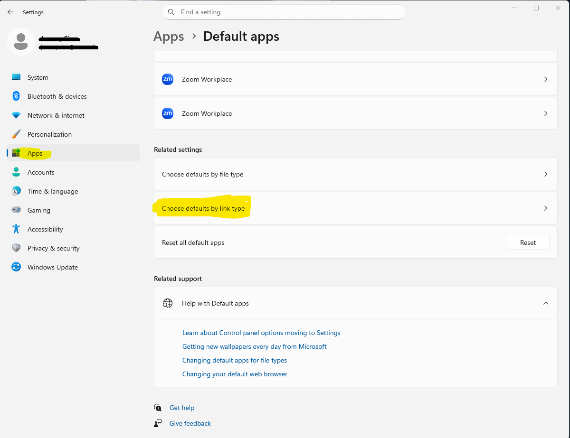
Task: Click the Personalization brush icon
Action: pyautogui.click(x=16, y=134)
